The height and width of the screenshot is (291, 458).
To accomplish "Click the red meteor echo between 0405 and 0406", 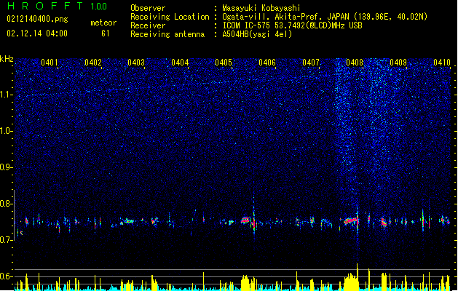I will pos(245,220).
